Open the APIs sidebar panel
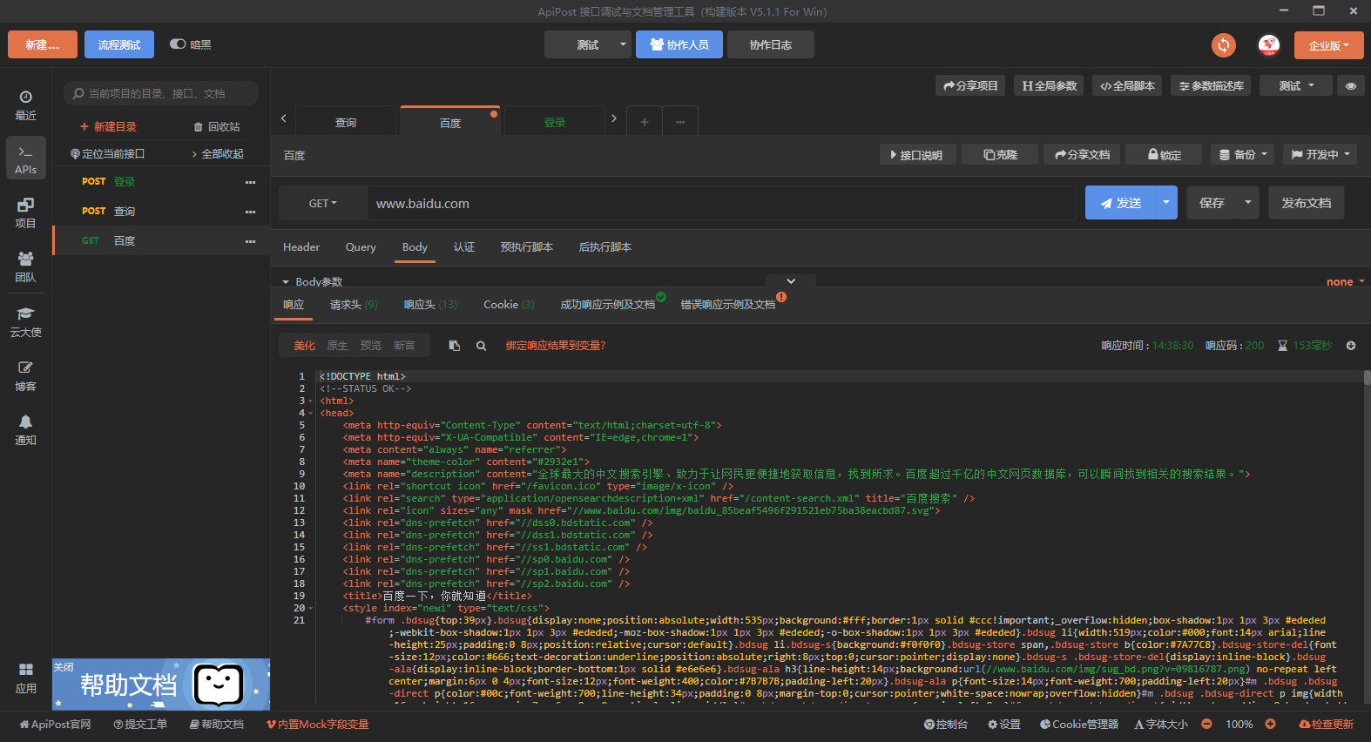Screen dimensions: 1371x742 pos(26,159)
